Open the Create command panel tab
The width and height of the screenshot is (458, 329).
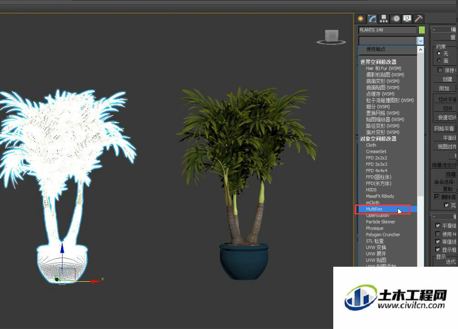(361, 19)
